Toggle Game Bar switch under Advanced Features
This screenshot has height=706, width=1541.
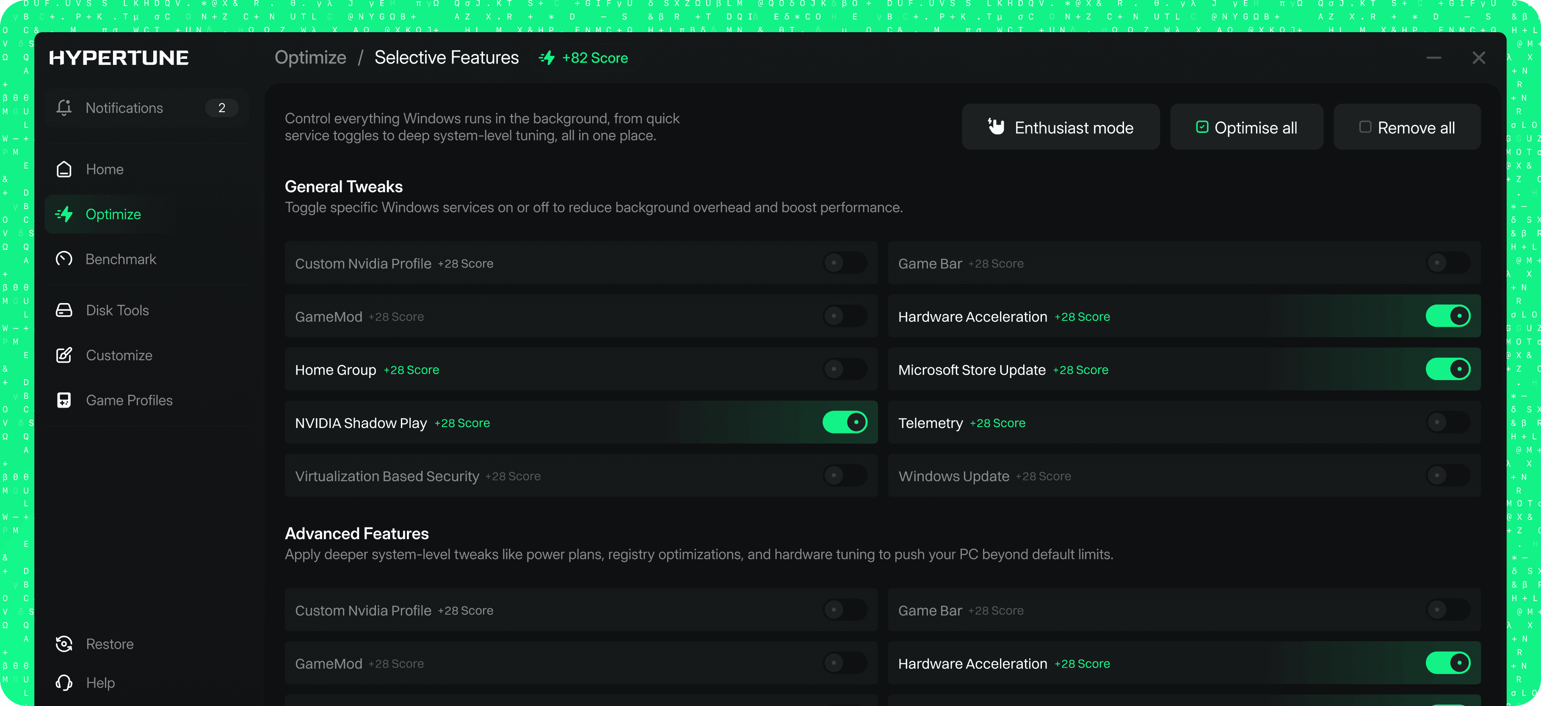tap(1448, 609)
